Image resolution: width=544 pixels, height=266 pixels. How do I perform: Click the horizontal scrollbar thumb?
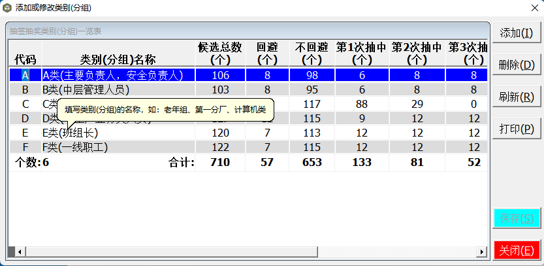[x=171, y=252]
